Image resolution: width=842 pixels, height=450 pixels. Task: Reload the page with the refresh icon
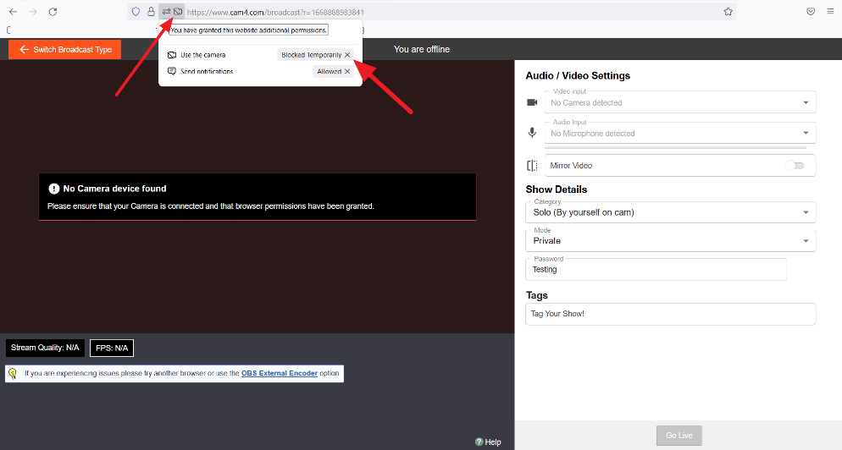(x=53, y=12)
